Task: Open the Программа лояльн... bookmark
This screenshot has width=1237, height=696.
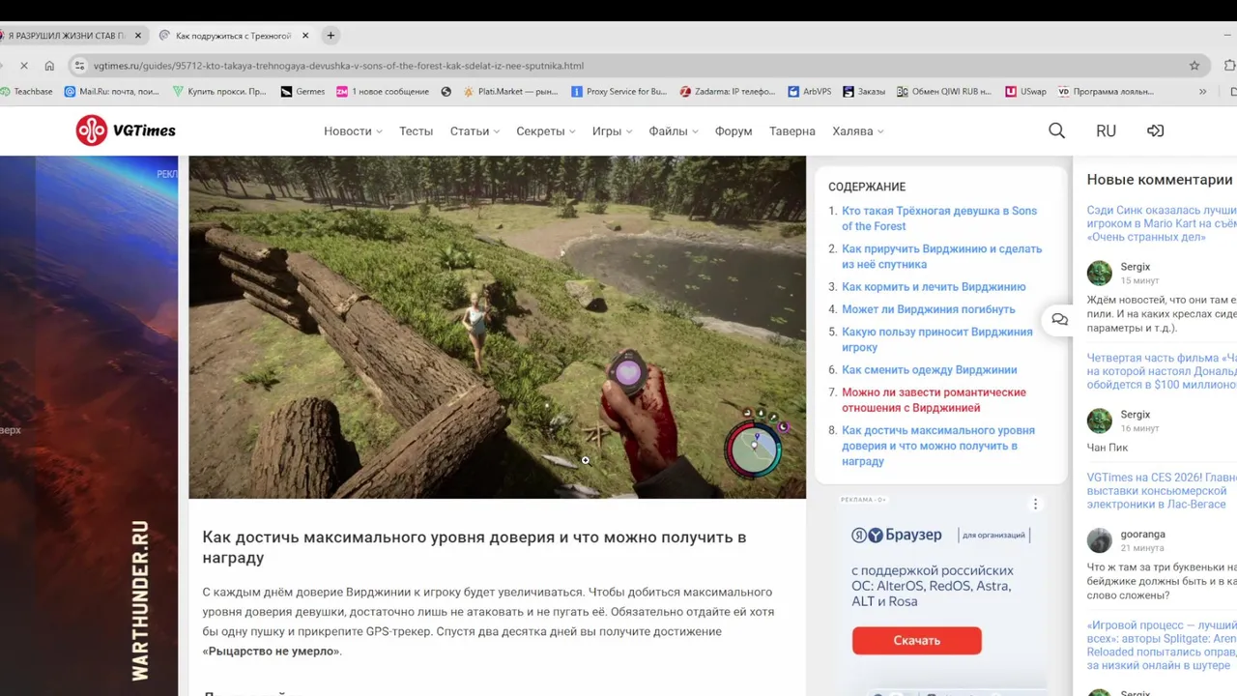Action: 1106,92
